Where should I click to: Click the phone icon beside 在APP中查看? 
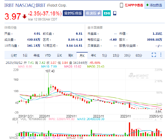tap(121, 5)
